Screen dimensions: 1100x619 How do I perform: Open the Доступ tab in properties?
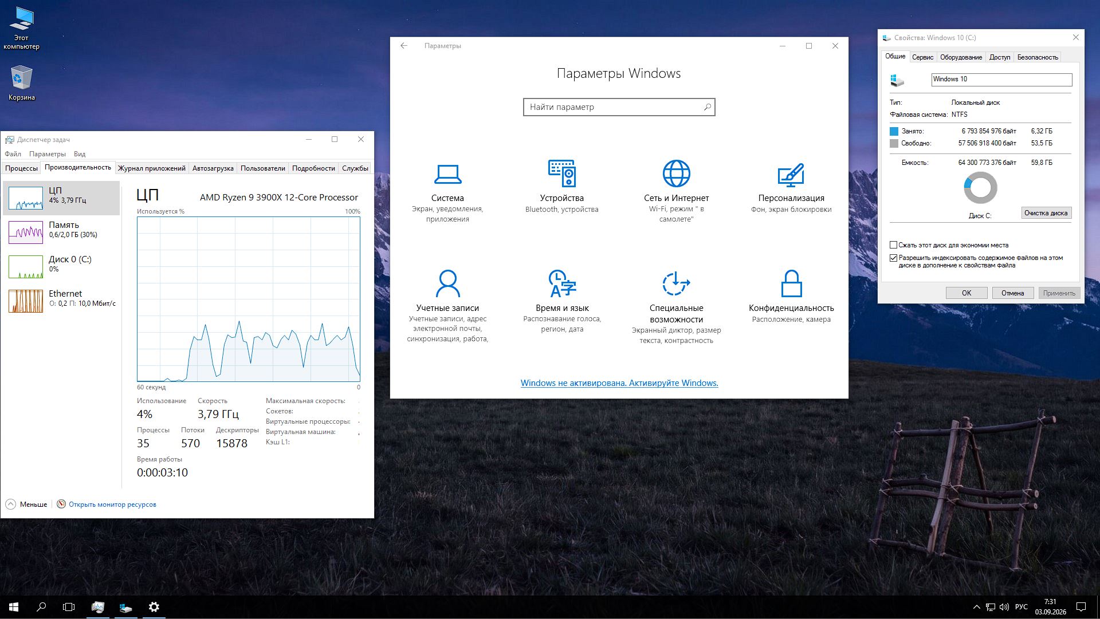coord(1000,57)
